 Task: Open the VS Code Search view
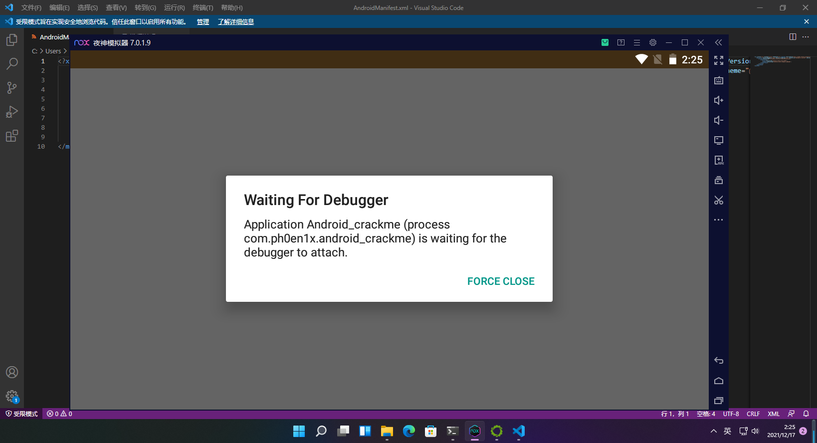(12, 64)
